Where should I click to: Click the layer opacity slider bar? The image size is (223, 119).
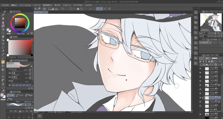click(214, 58)
